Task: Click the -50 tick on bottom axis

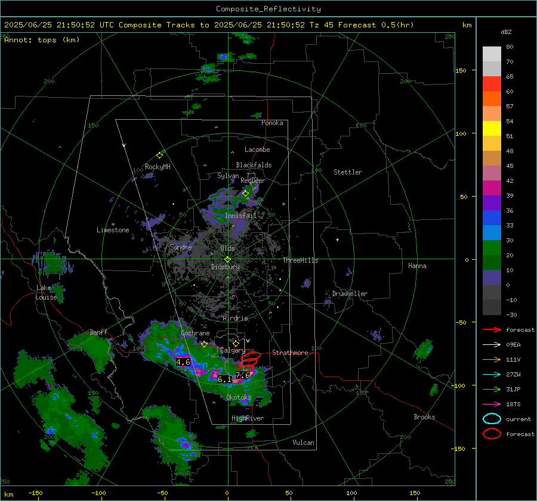Action: (162, 493)
